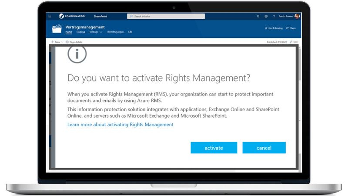Open the SharePoint home link

[x=100, y=16]
